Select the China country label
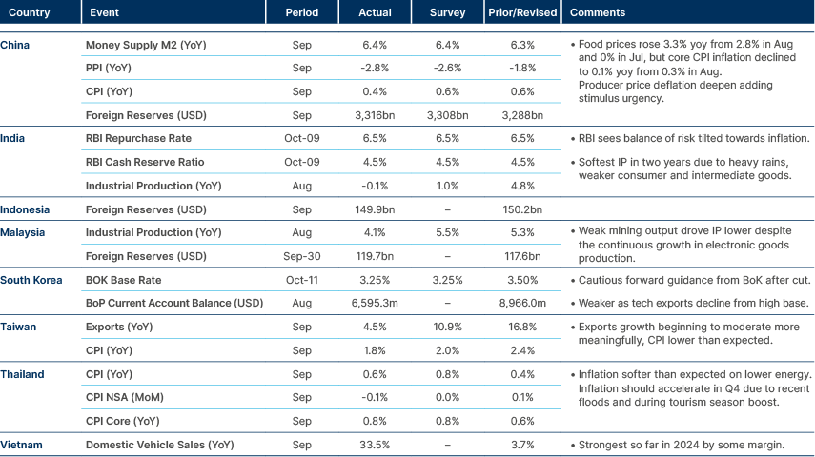This screenshot has height=457, width=815. tap(14, 45)
